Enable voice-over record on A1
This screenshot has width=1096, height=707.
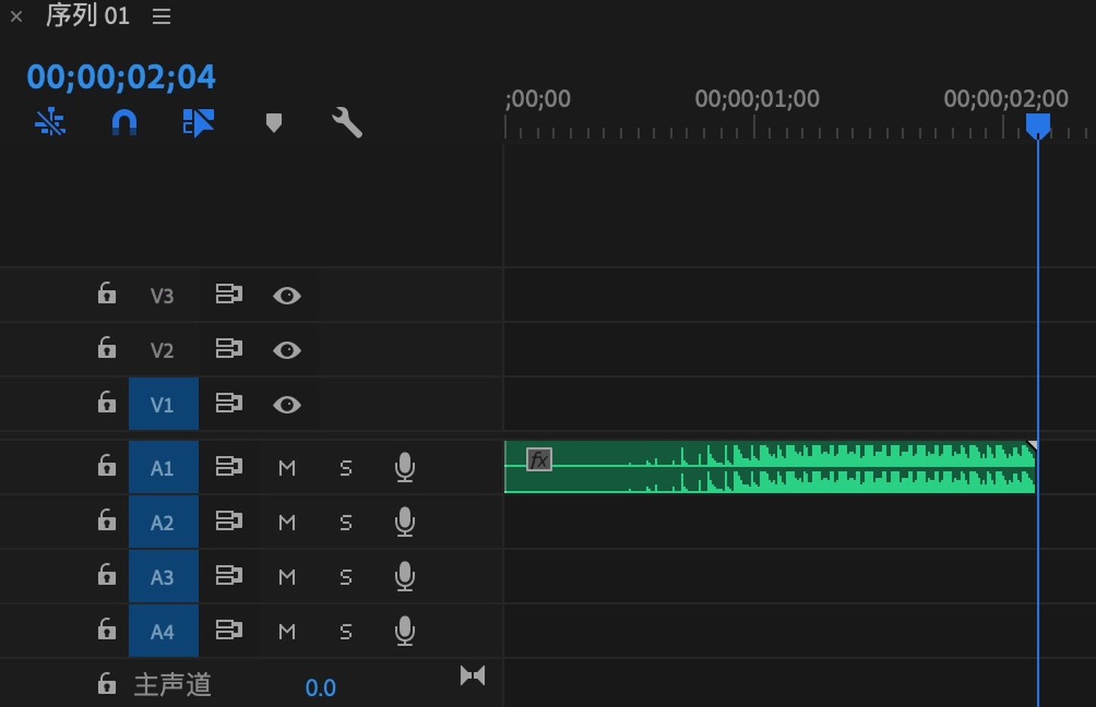click(405, 467)
